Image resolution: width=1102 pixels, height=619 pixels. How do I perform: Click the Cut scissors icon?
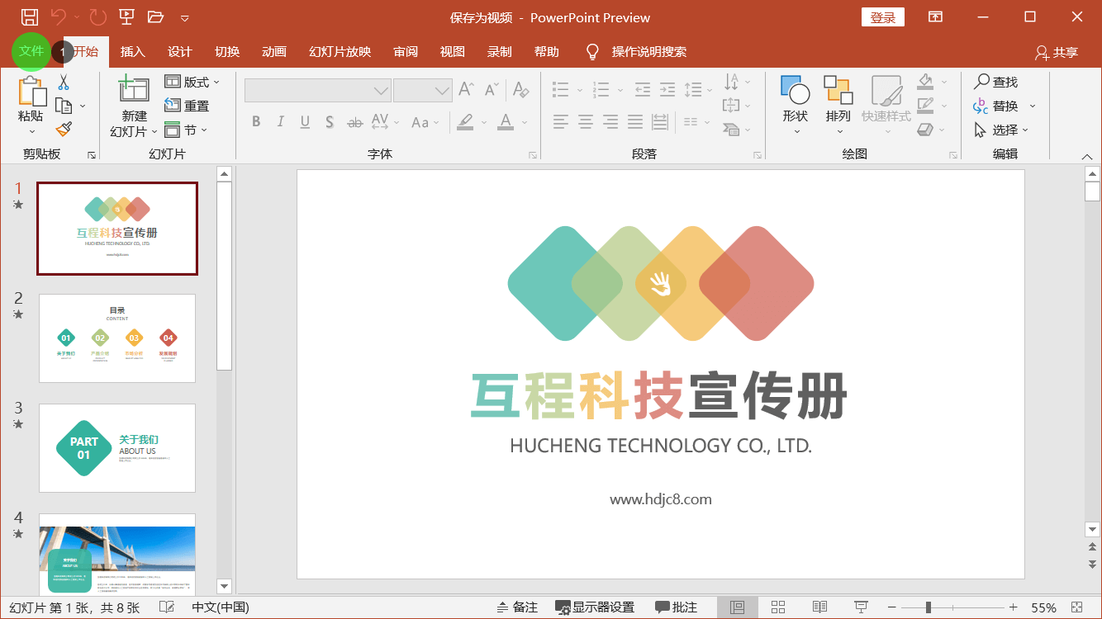[x=64, y=82]
